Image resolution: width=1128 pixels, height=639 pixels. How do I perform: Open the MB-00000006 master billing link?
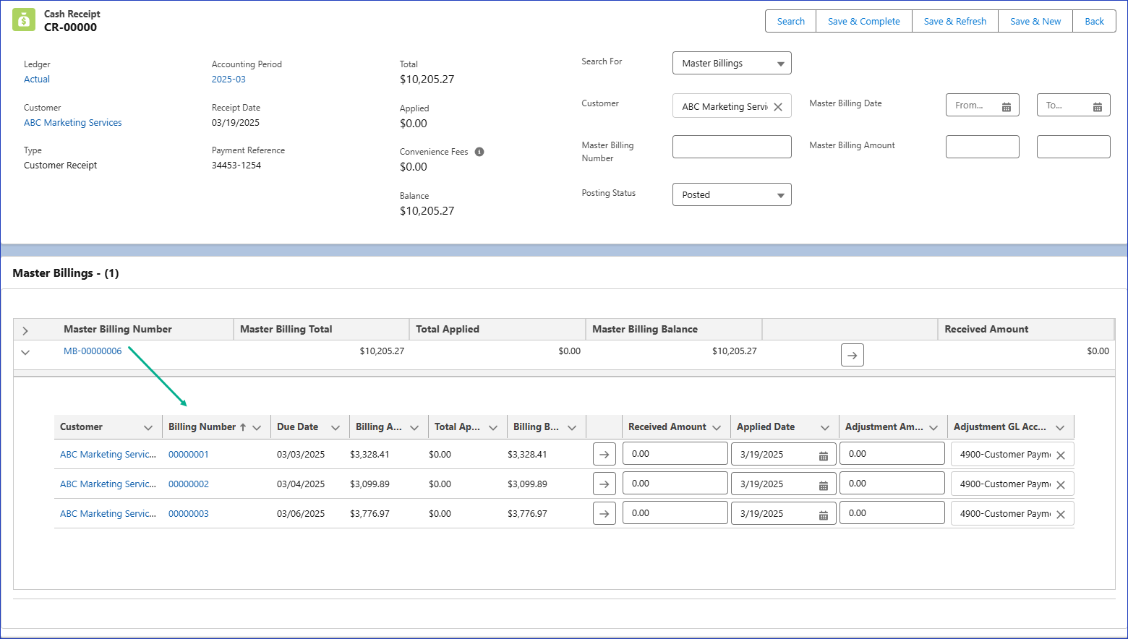pos(93,351)
